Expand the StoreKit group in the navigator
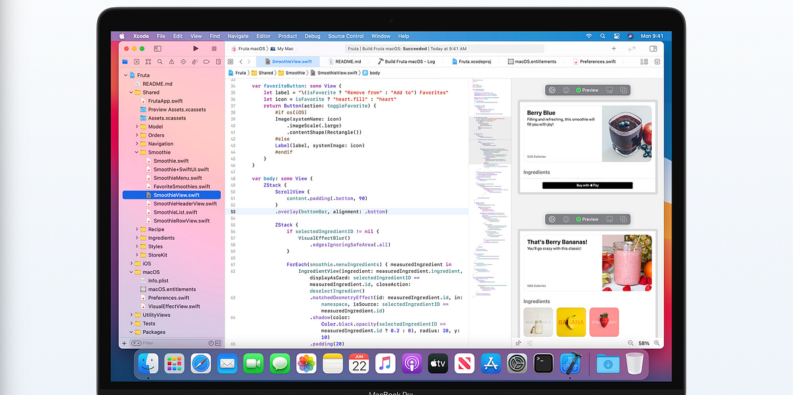Image resolution: width=793 pixels, height=395 pixels. click(135, 254)
